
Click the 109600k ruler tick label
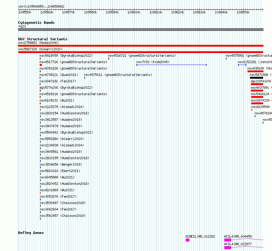(x=134, y=12)
